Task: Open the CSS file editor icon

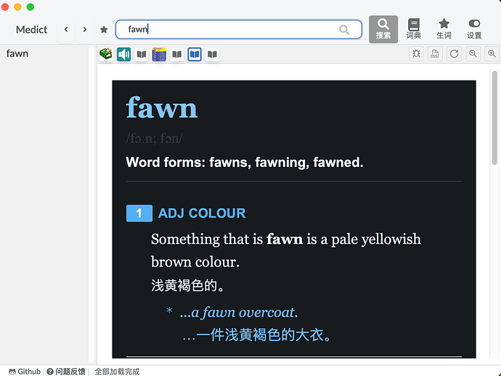Action: 435,54
